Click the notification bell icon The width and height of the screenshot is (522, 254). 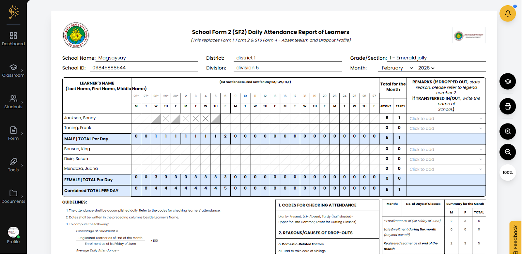pos(508,13)
